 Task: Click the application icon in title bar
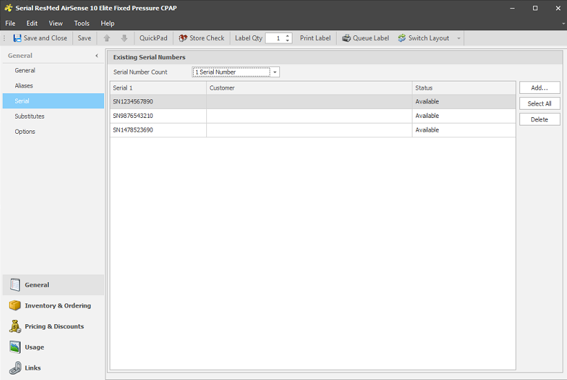(9, 8)
